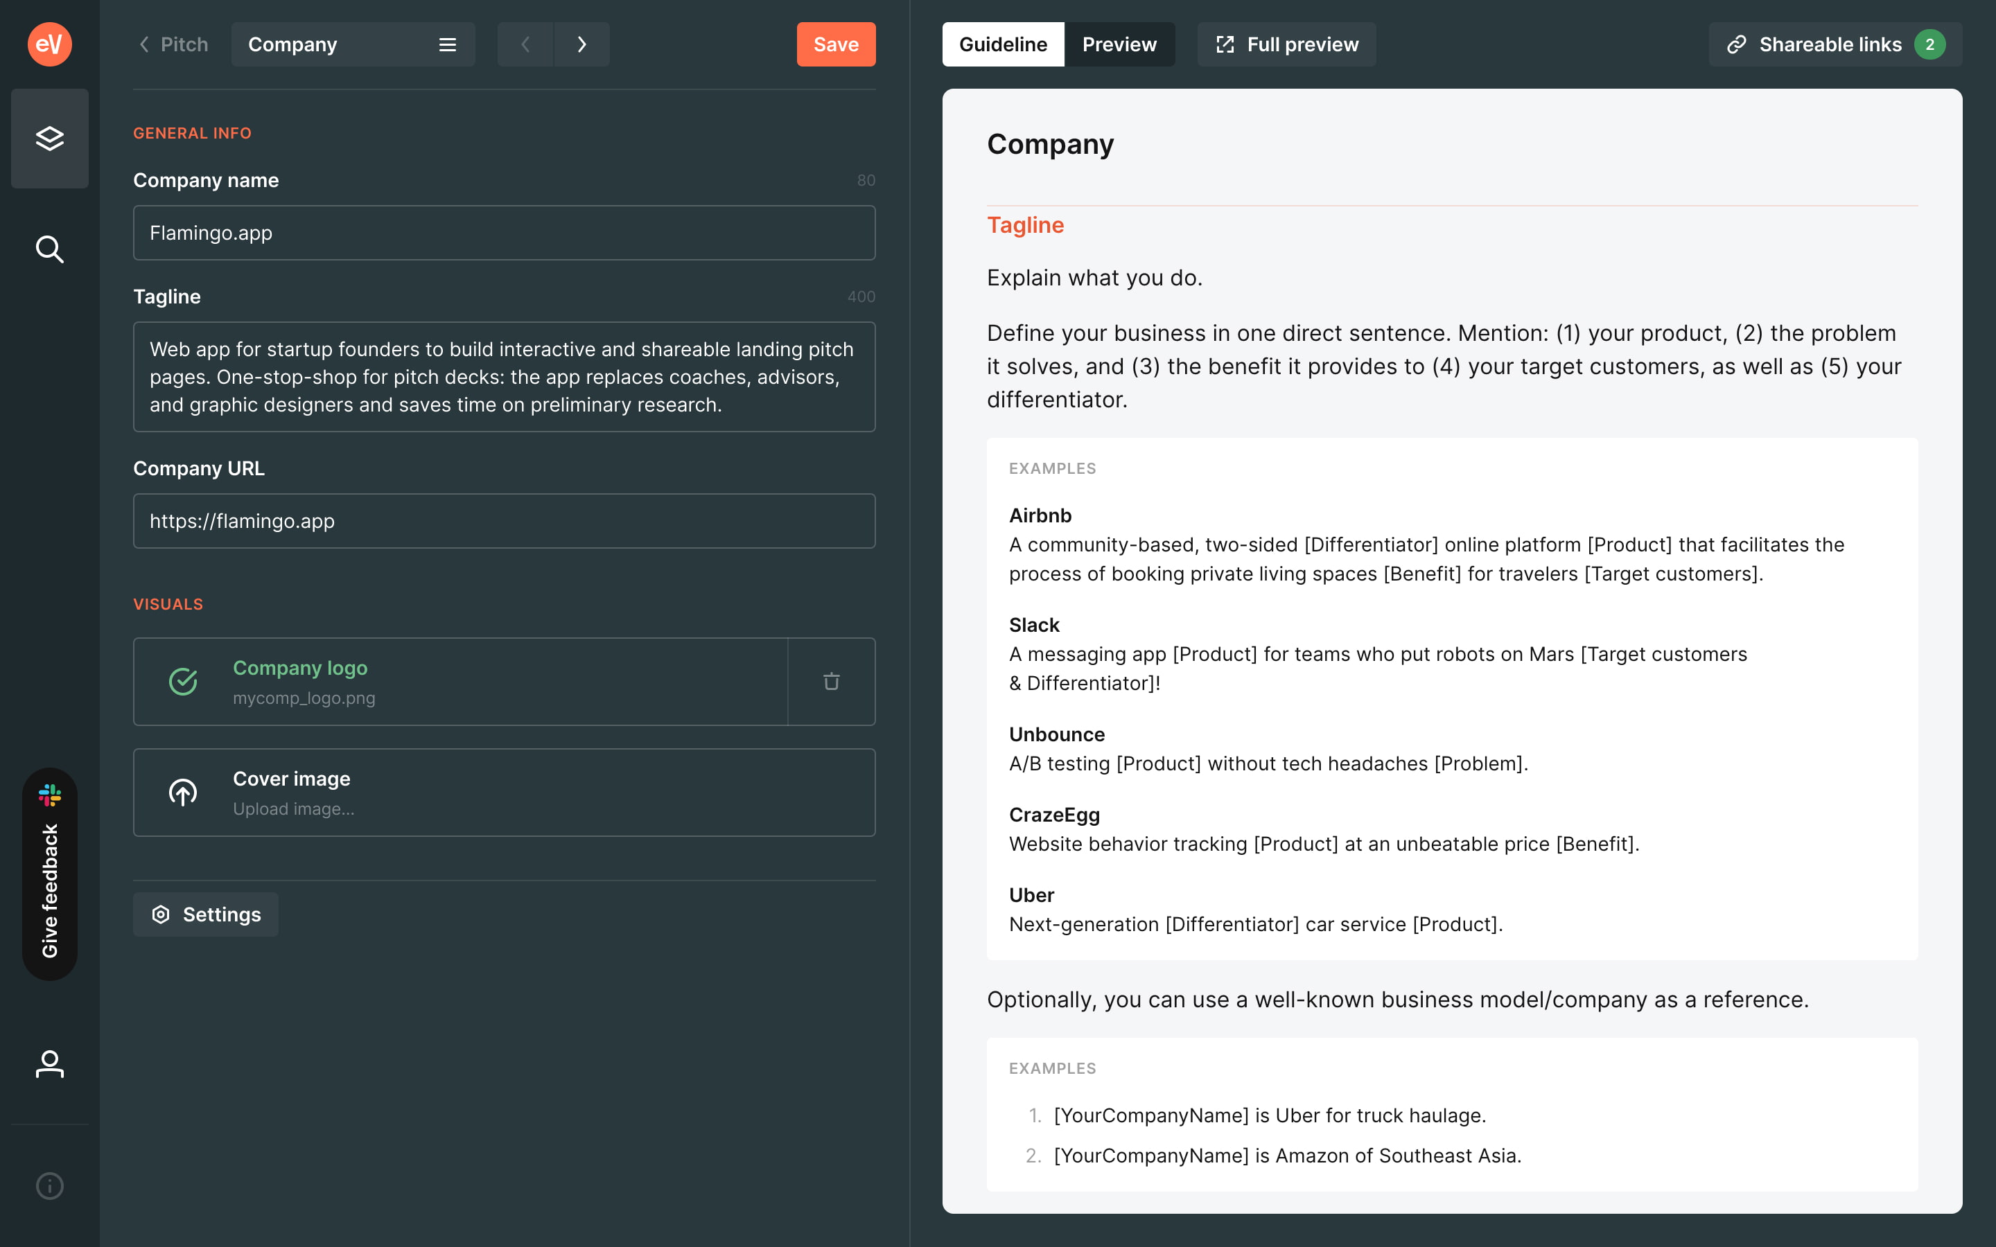Click 'Uber for truck haulage' example line
Viewport: 1996px width, 1247px height.
click(x=1270, y=1116)
